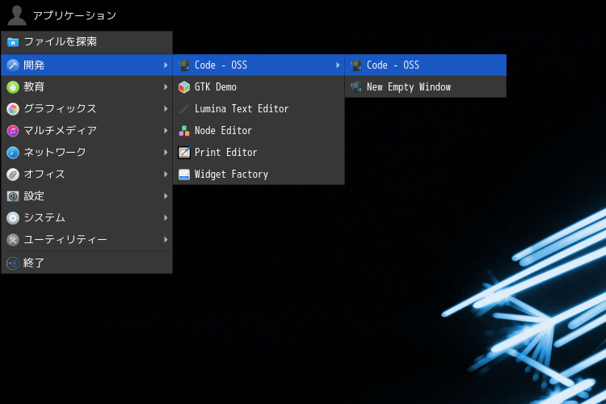Open the グラフィックス category
This screenshot has height=404, width=606.
click(x=87, y=108)
